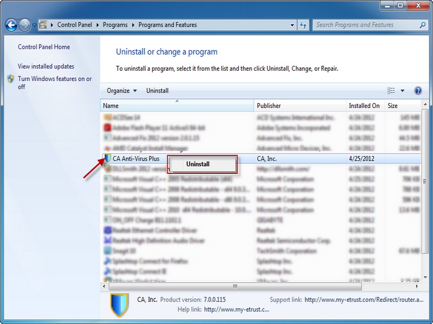Click the 4/25/2012 install date cell
This screenshot has width=433, height=324.
pos(361,158)
